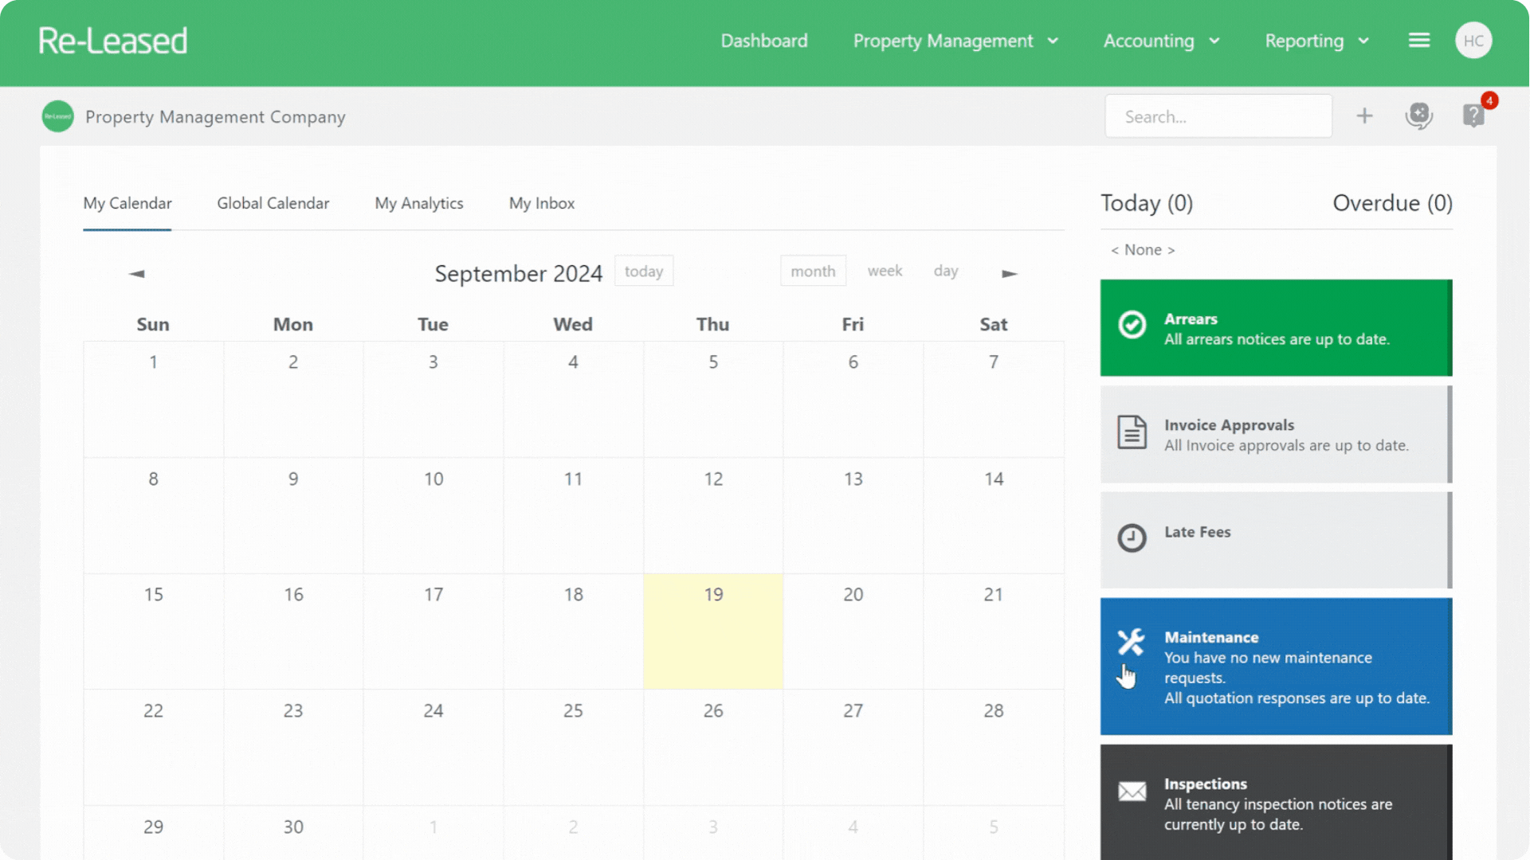Screen dimensions: 1530x860
Task: Select September 23 on calendar
Action: tap(293, 747)
